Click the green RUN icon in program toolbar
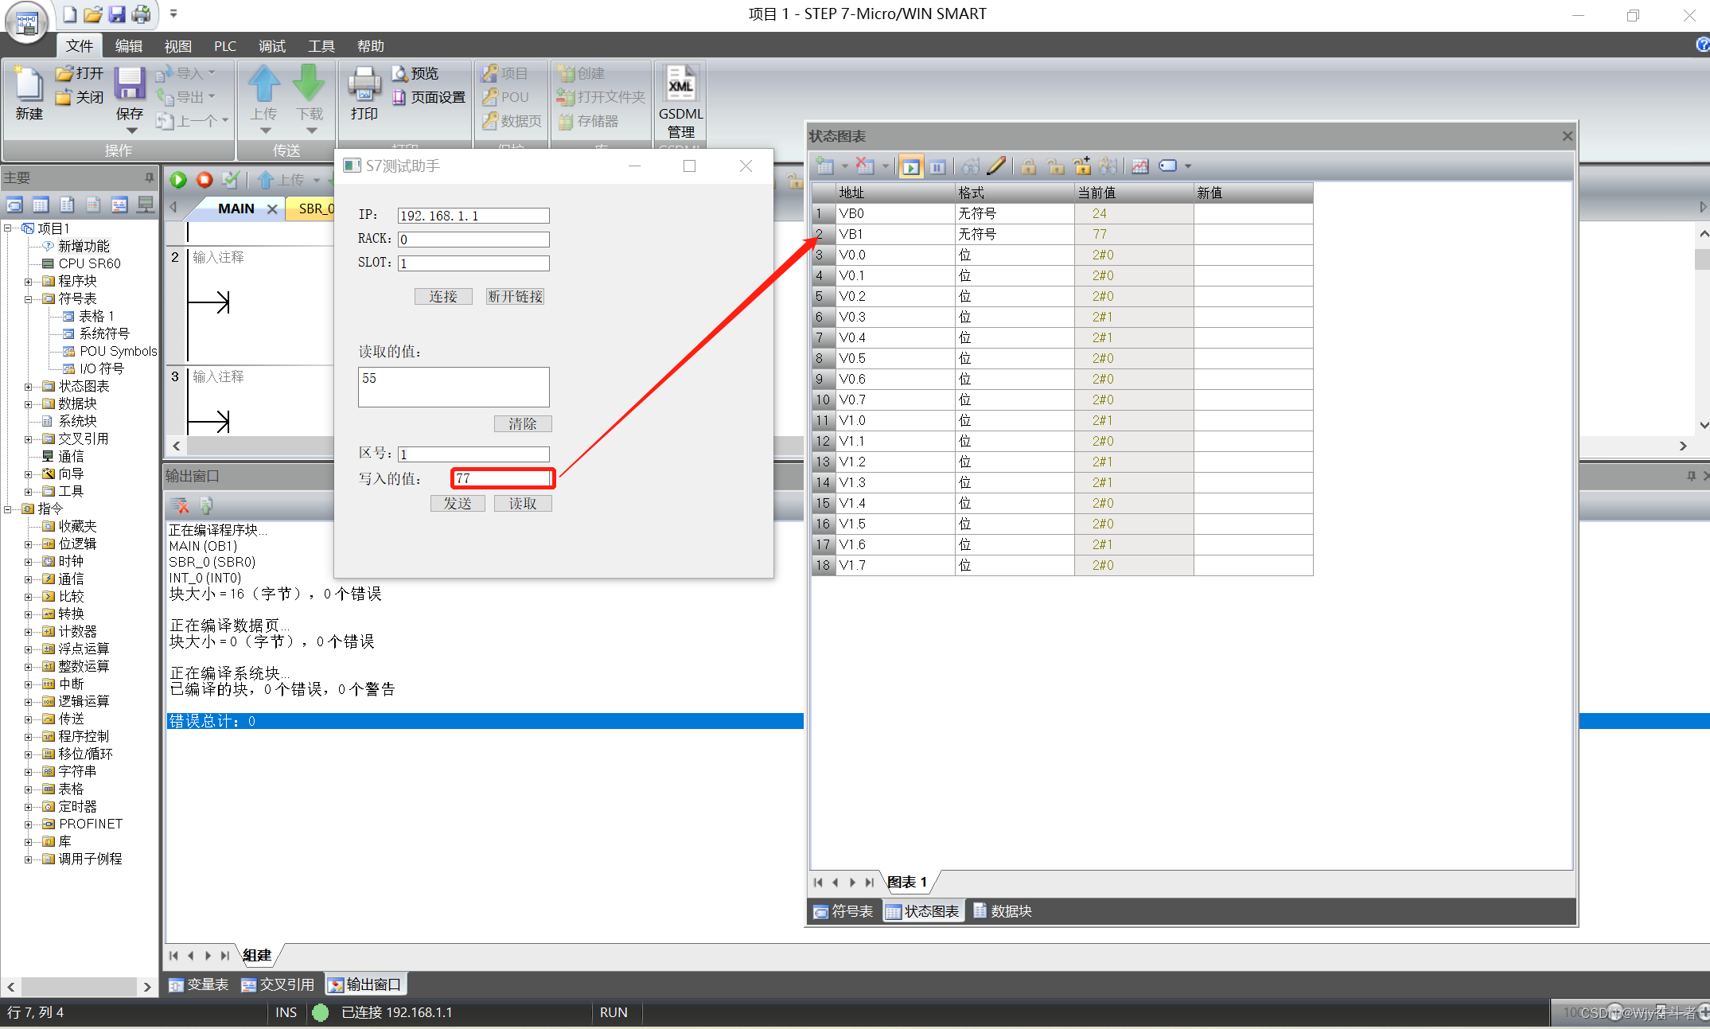1710x1029 pixels. tap(178, 180)
